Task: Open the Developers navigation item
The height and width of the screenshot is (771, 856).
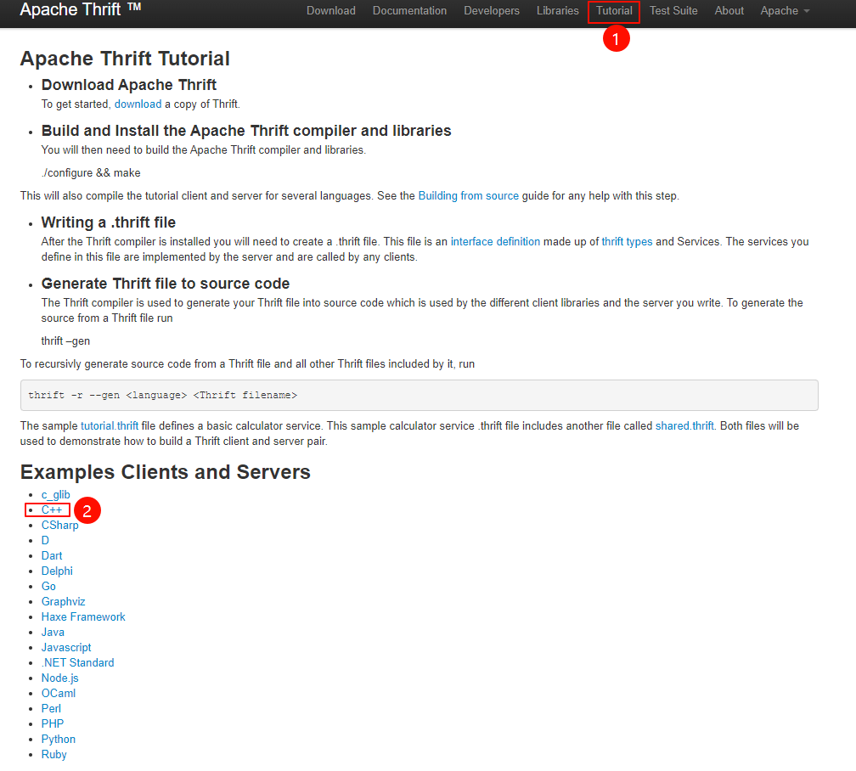Action: point(492,11)
